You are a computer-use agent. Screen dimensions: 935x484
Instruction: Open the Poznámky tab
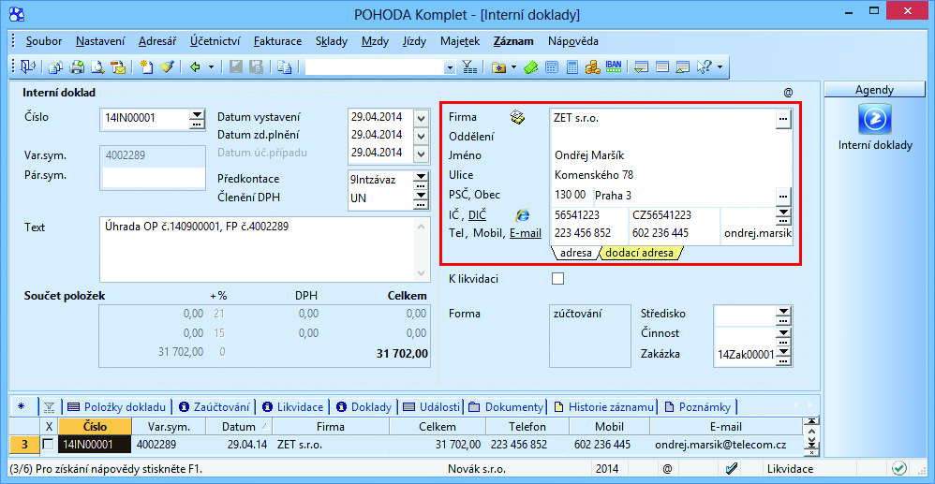click(699, 407)
